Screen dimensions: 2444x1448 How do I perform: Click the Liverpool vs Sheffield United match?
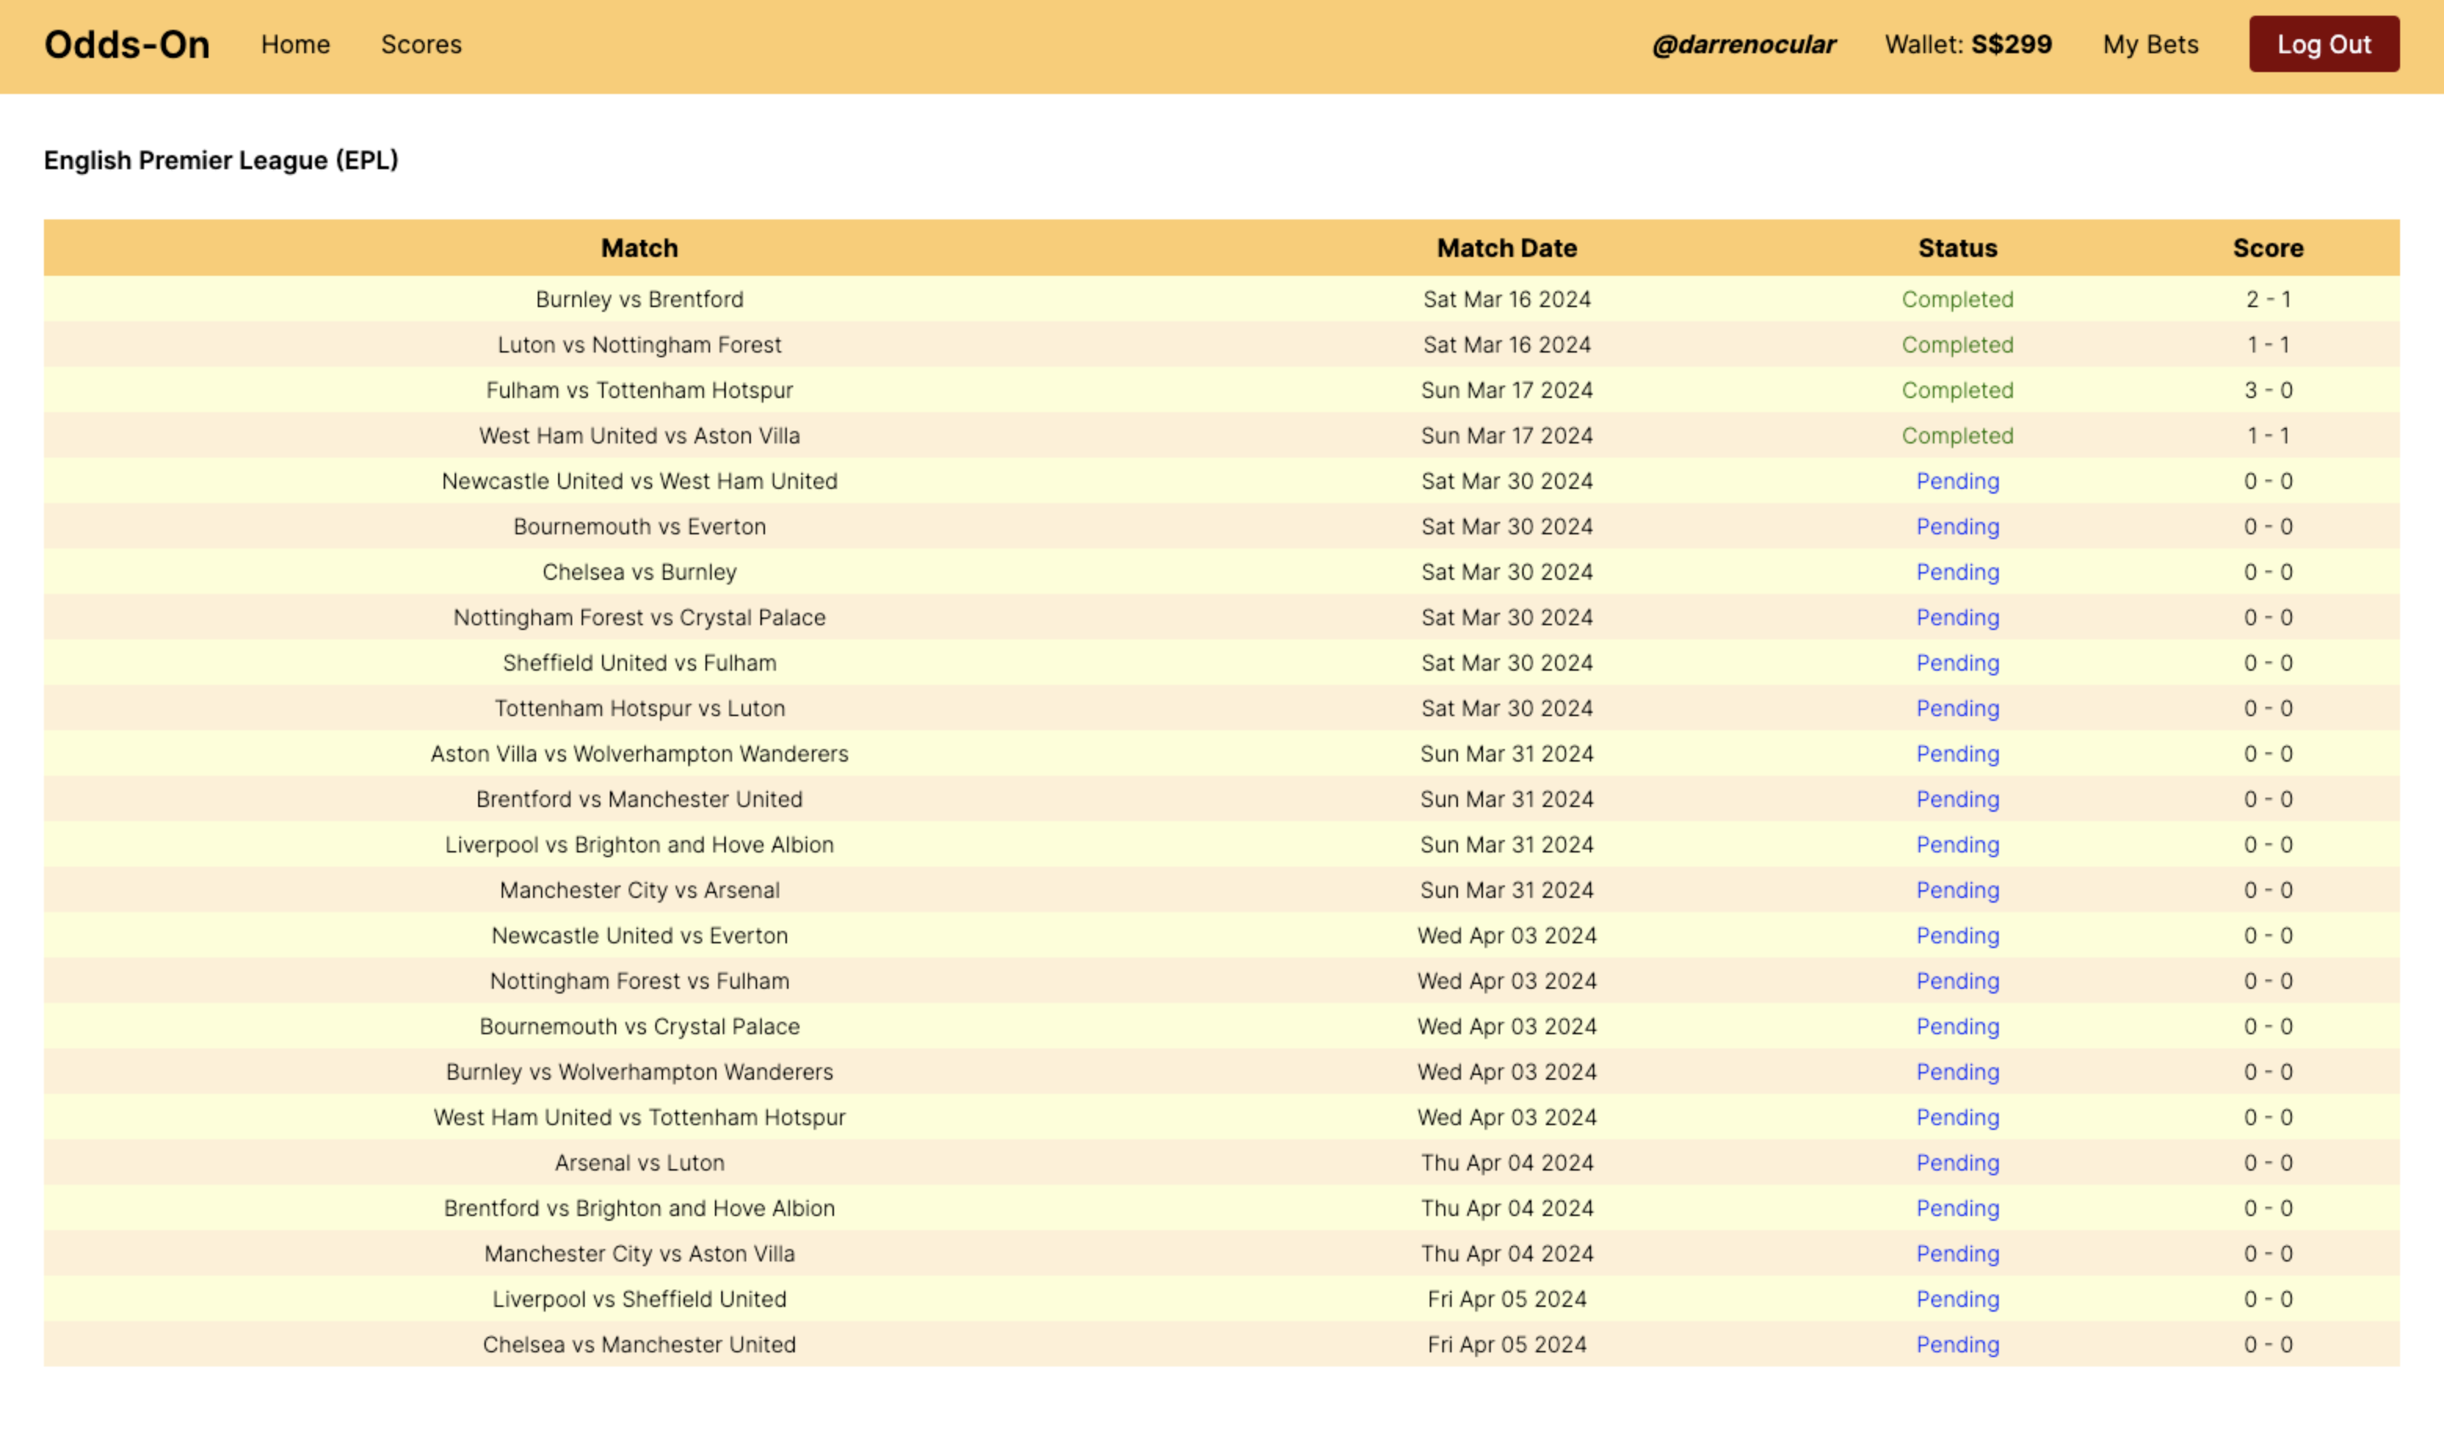coord(640,1300)
